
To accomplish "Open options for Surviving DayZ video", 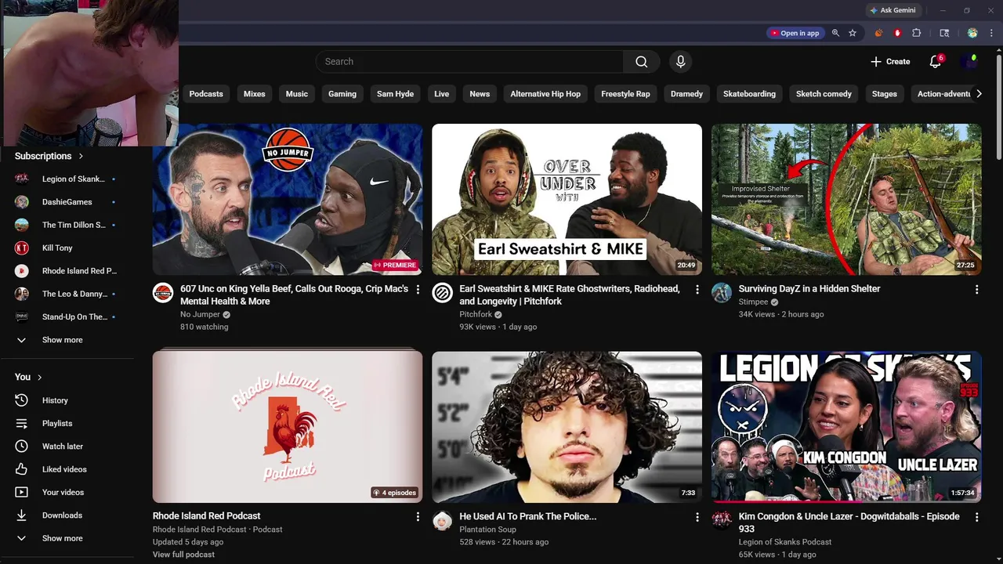I will [x=976, y=289].
